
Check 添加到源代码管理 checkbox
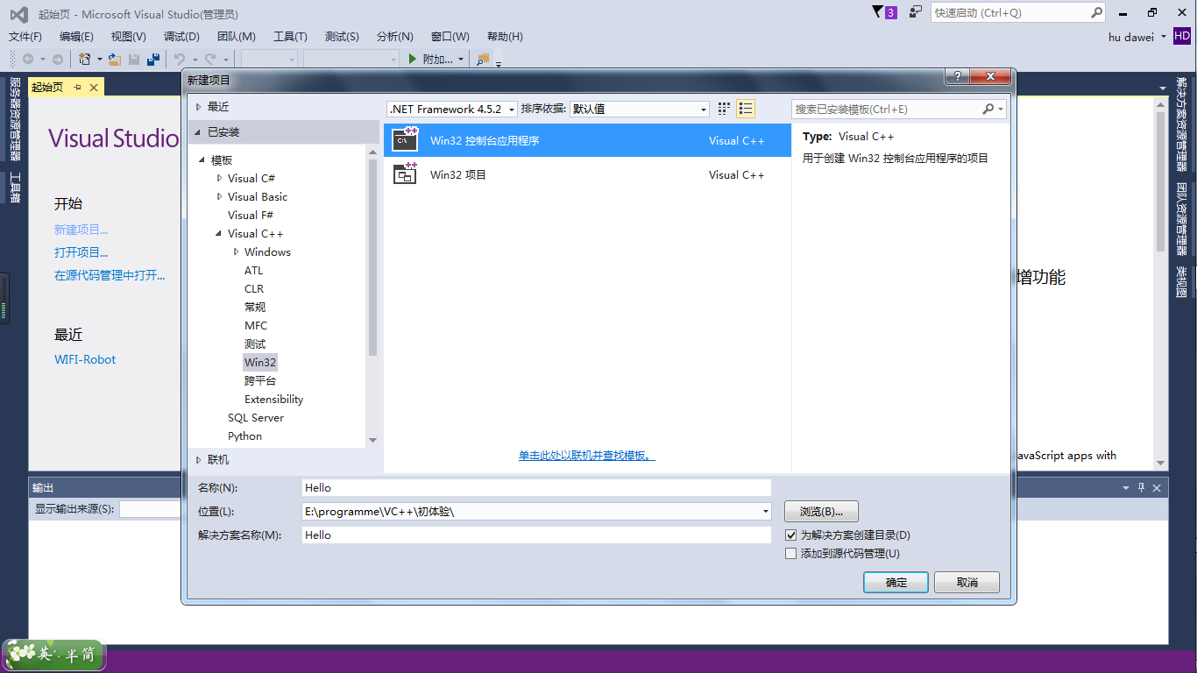coord(791,553)
